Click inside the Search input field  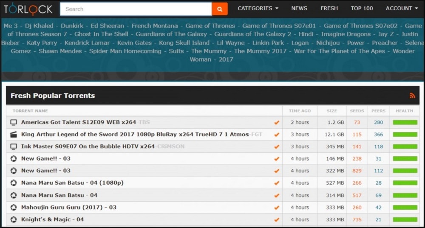(x=136, y=9)
